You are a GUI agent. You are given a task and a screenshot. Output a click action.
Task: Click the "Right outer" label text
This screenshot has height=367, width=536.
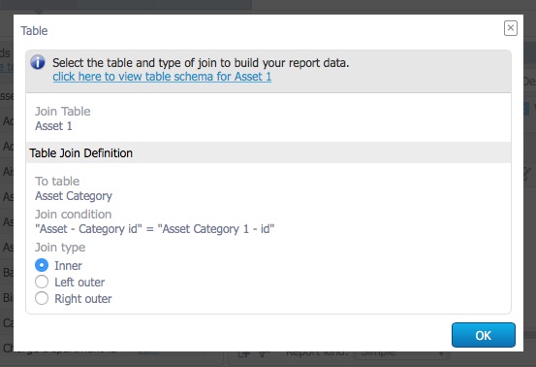(x=83, y=298)
